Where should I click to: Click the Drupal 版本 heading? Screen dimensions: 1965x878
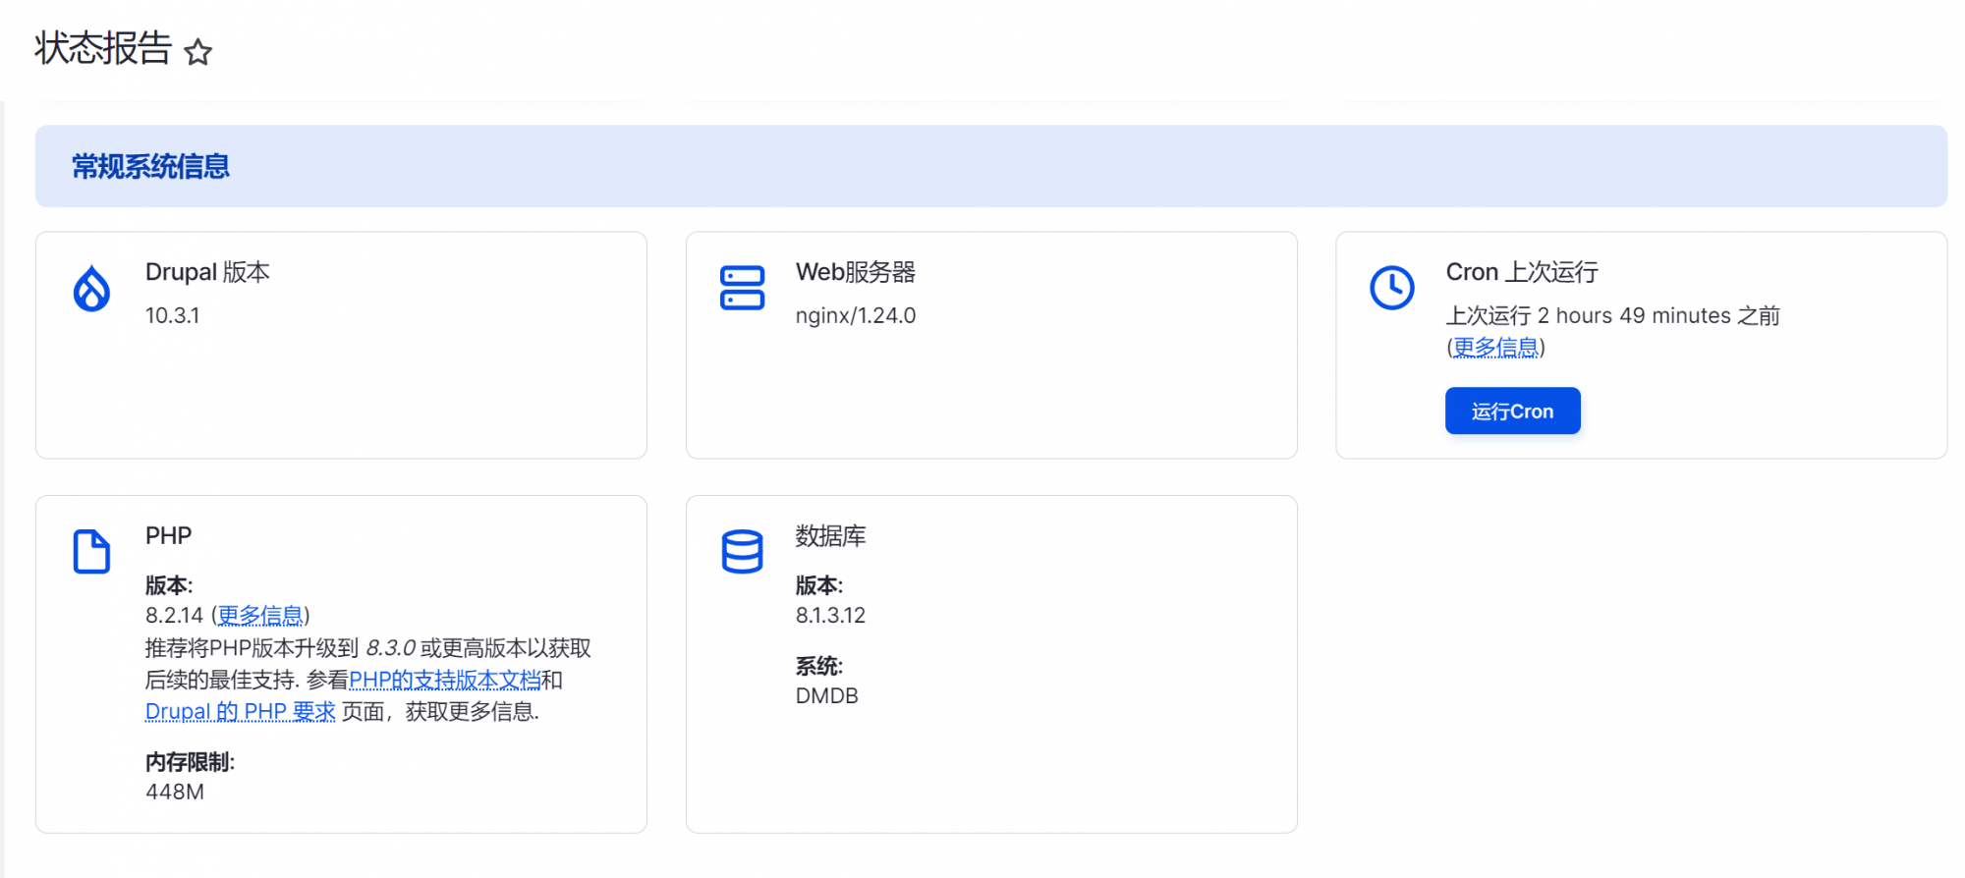tap(207, 272)
